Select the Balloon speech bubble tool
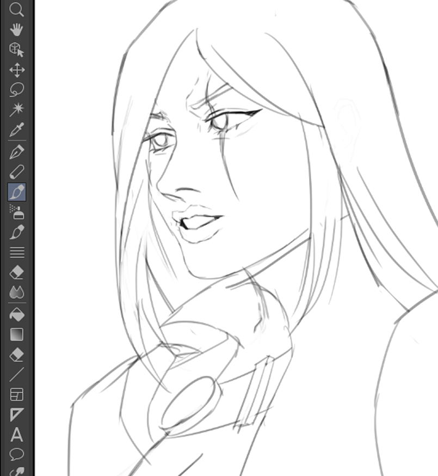 point(17,454)
